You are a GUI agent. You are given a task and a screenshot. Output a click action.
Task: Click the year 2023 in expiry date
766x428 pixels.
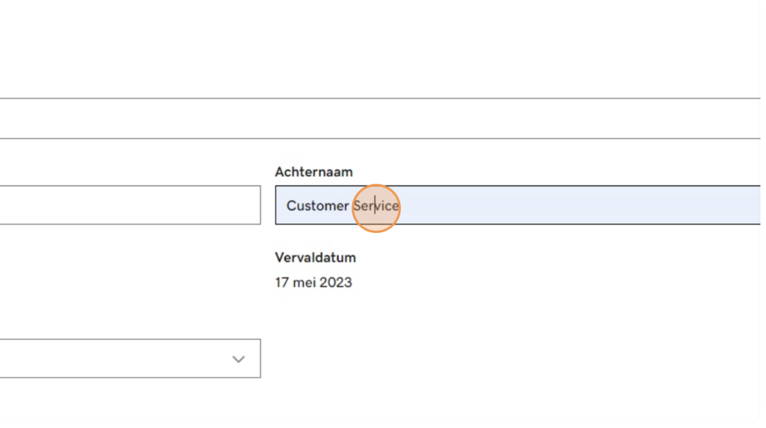pos(336,282)
